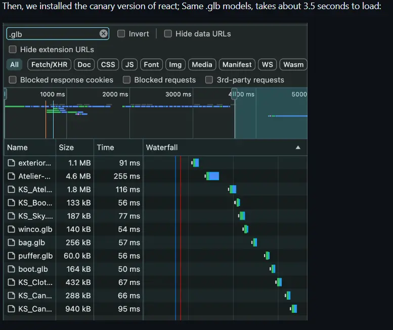
Task: Check Hide data URLs
Action: (x=168, y=33)
